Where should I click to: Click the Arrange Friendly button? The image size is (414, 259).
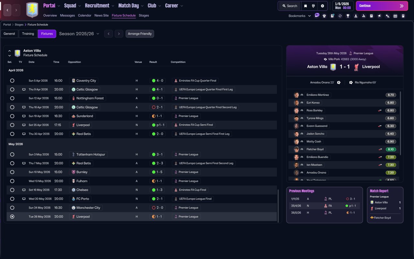[140, 34]
